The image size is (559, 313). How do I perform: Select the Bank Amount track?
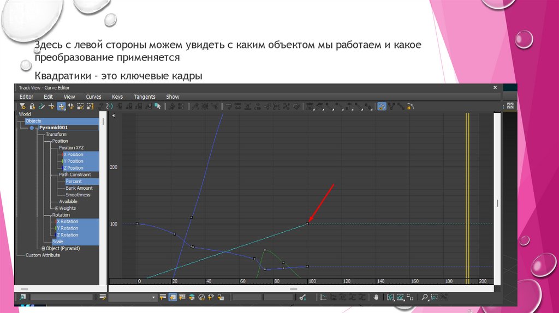(79, 188)
